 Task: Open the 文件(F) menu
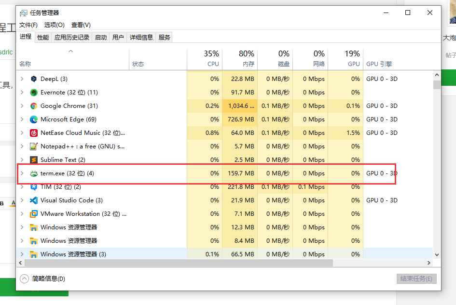coord(28,25)
